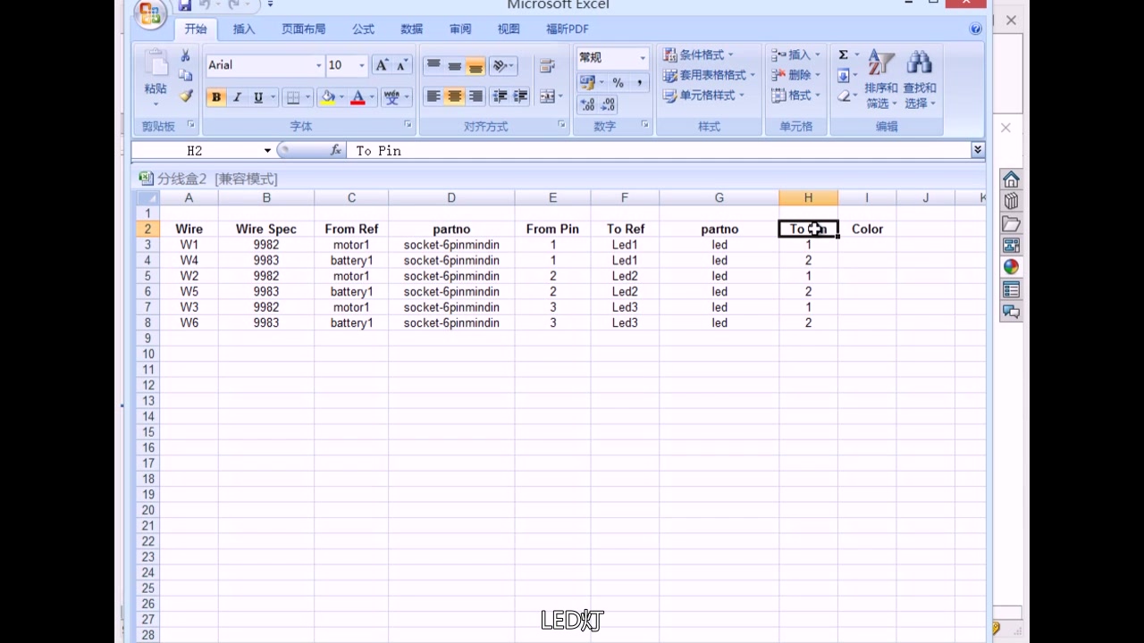Toggle underline formatting
1144x643 pixels.
coord(258,97)
